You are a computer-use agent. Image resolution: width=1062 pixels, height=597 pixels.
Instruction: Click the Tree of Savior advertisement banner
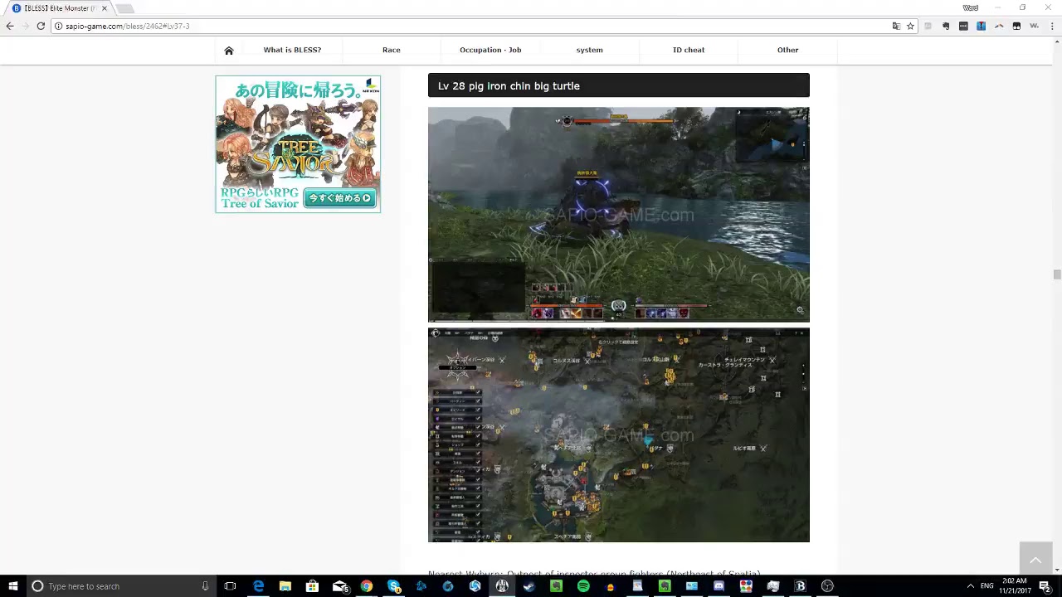pos(298,144)
